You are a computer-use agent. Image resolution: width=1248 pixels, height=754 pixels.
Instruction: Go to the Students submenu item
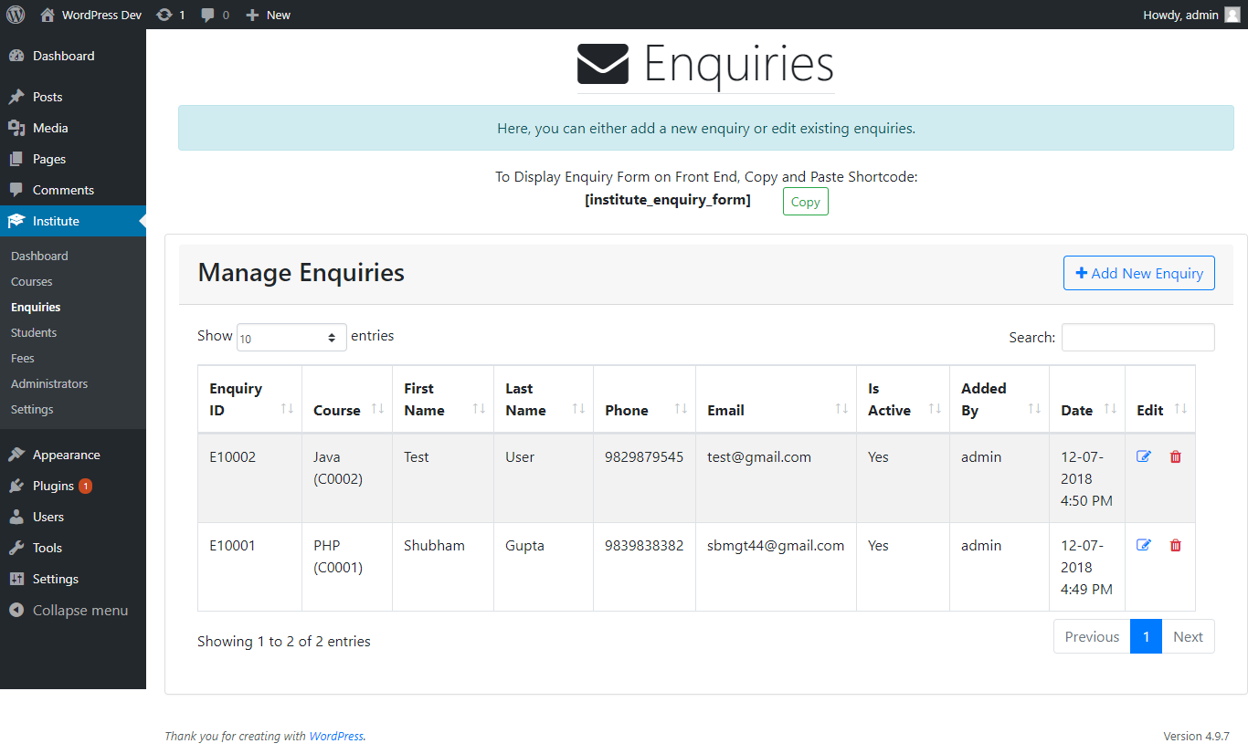(x=34, y=332)
